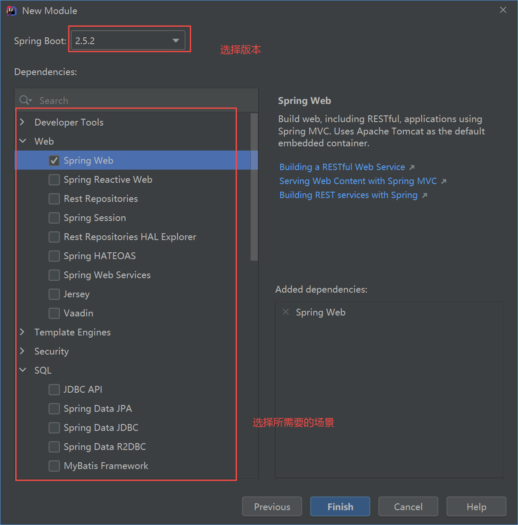Expand the Template Engines category
This screenshot has height=525, width=518.
coord(23,332)
